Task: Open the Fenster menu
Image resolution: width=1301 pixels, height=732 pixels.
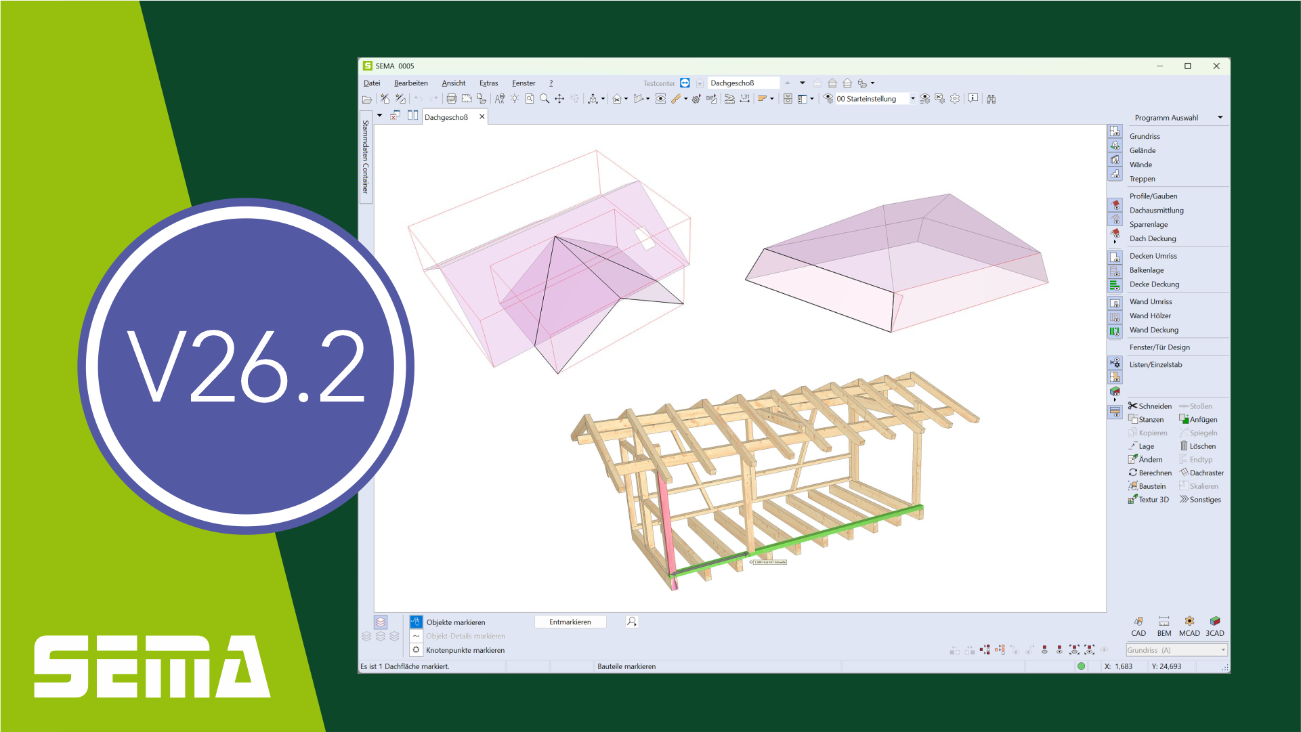Action: 524,83
